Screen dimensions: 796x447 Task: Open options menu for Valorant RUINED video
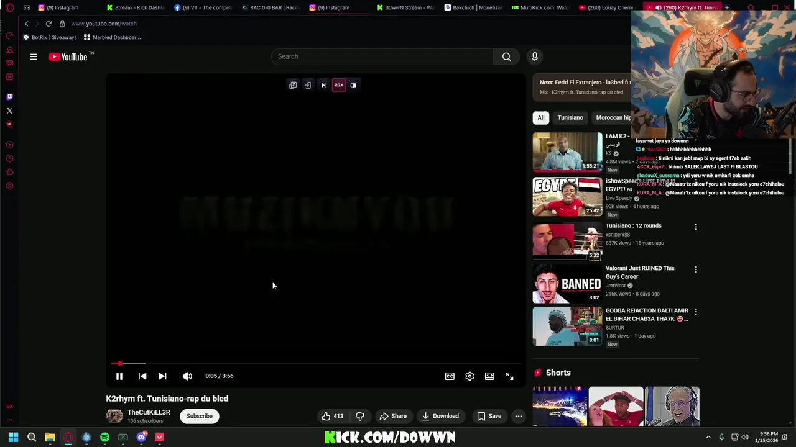click(696, 269)
